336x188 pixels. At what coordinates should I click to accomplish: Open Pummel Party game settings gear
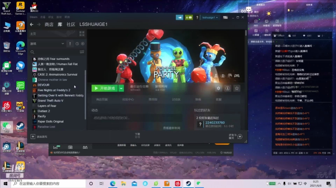[218, 88]
